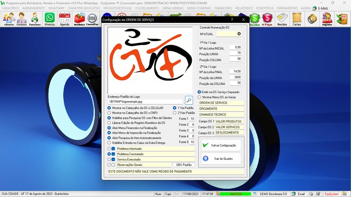Select Mostrar no Cabeçalho da OS o CELULAR
Viewport: 351px width, 197px height.
(109, 108)
